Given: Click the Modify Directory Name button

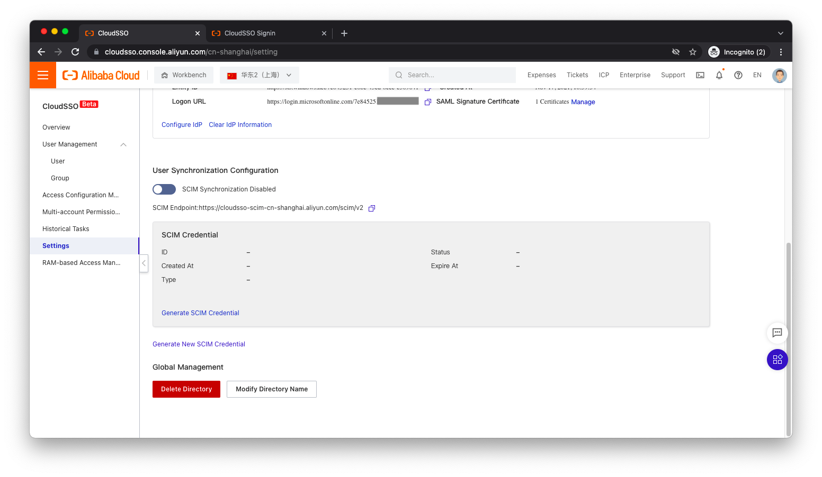Looking at the screenshot, I should coord(272,389).
